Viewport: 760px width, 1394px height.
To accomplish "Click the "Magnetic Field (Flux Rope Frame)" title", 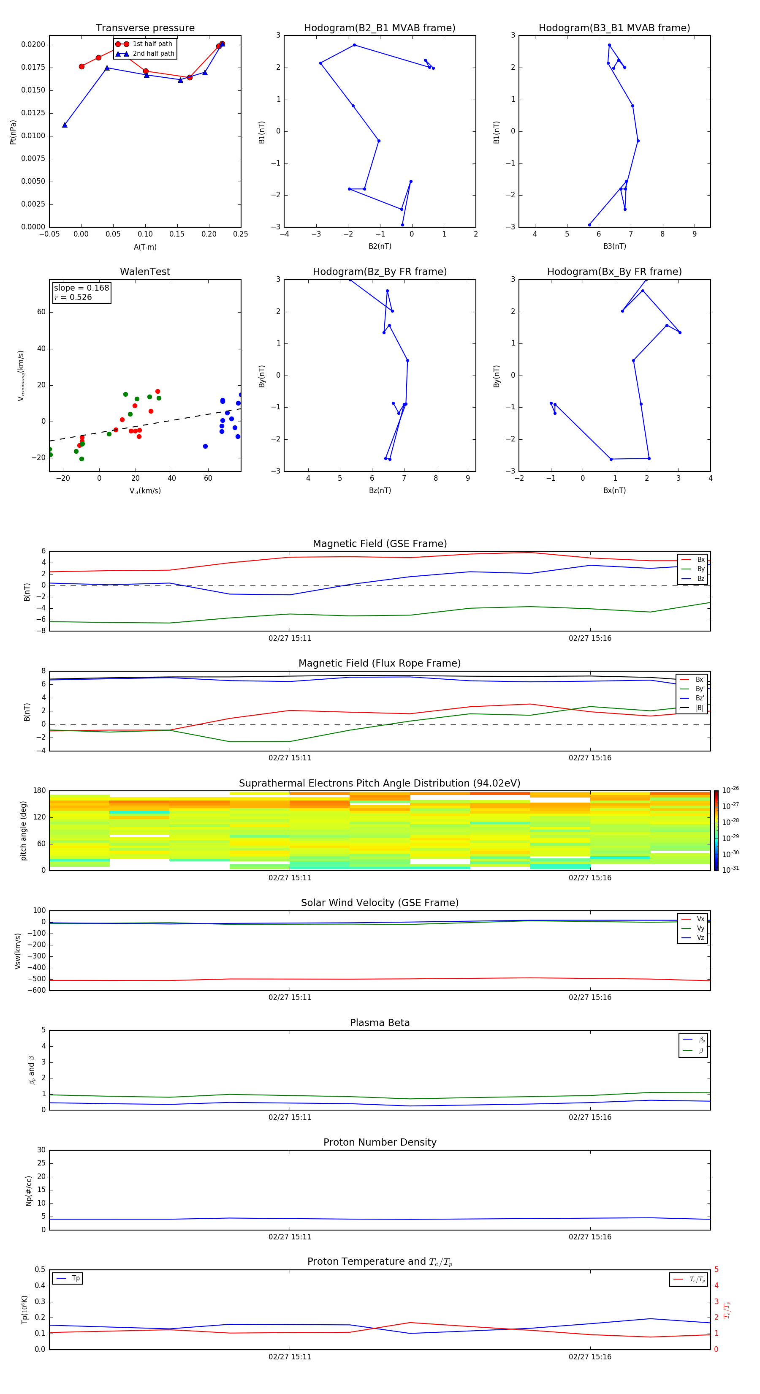I will tap(380, 664).
